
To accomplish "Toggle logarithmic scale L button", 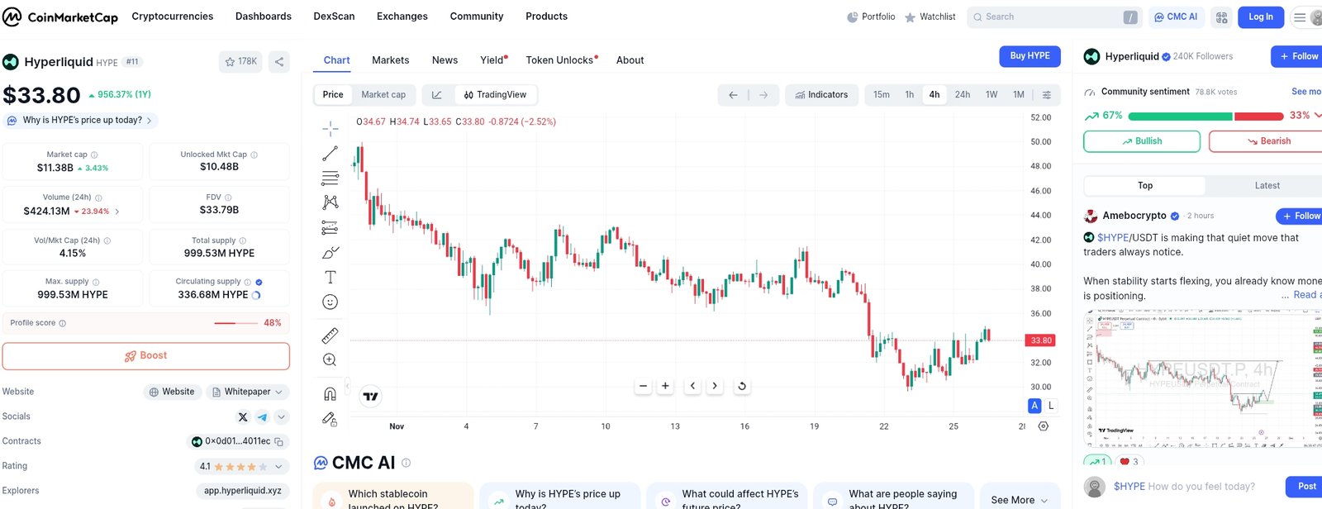I will 1051,406.
